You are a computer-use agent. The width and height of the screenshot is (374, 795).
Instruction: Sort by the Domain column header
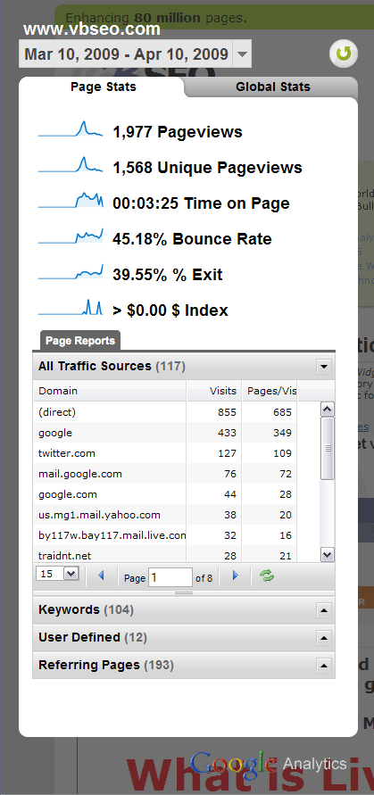(x=110, y=391)
